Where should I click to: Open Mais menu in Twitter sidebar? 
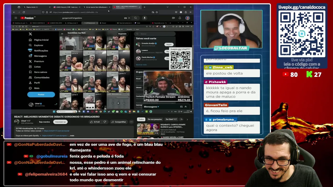34,88
